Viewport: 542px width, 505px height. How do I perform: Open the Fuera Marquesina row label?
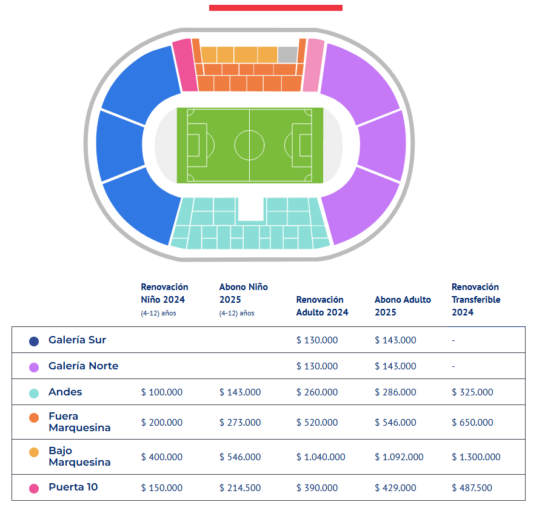click(x=79, y=422)
